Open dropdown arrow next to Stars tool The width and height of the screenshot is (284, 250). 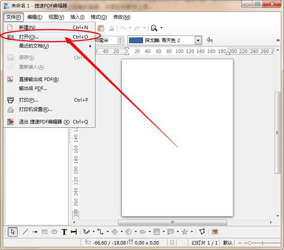pyautogui.click(x=192, y=231)
